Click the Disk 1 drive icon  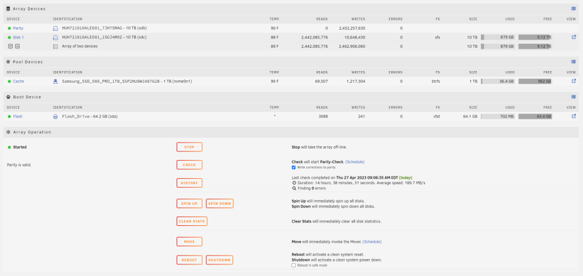(55, 37)
